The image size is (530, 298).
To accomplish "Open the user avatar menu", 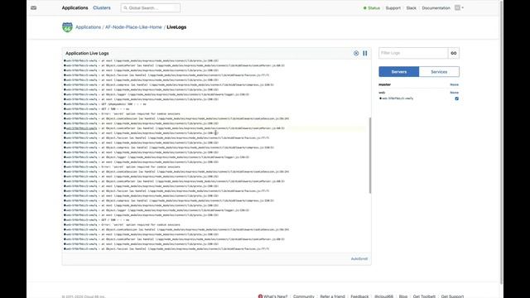I will 459,7.
